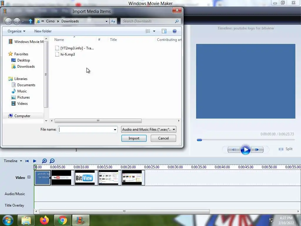Open the Pictures library
Viewport: 301px width, 226px height.
coord(21,97)
